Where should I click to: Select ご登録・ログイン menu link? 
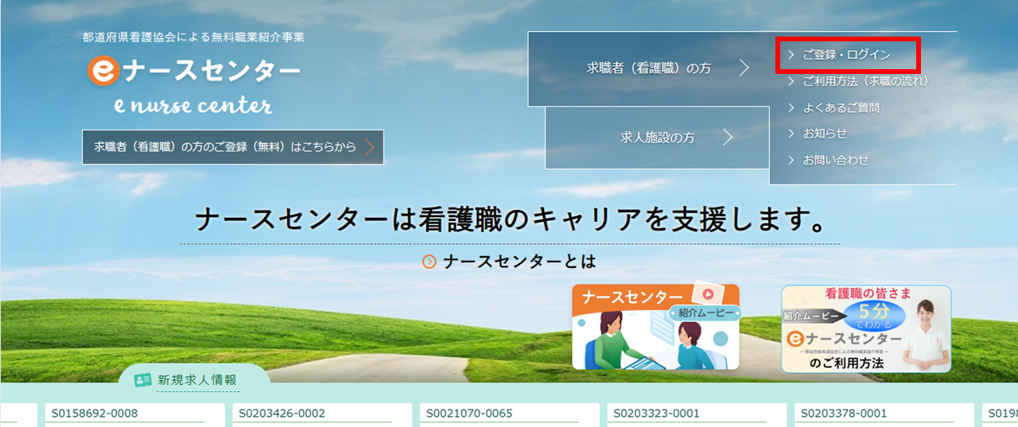pyautogui.click(x=846, y=55)
